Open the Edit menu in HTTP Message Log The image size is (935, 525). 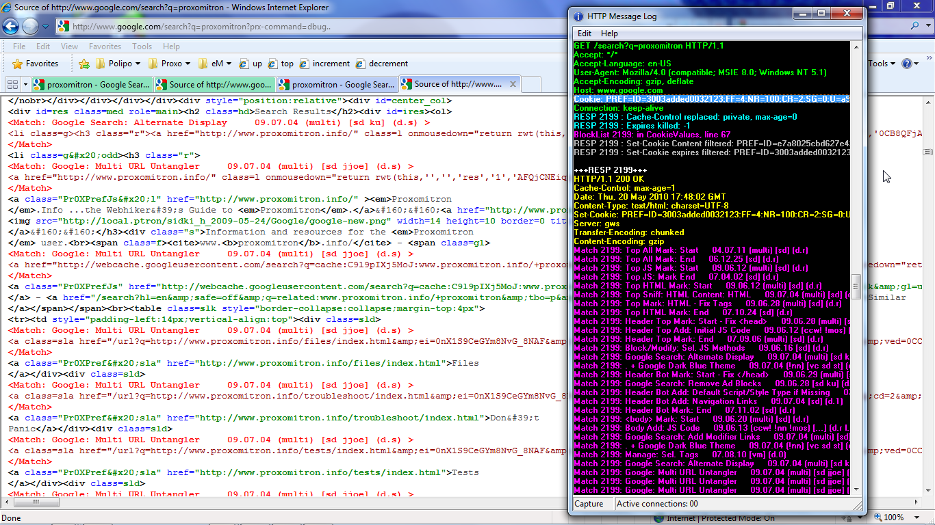[585, 33]
